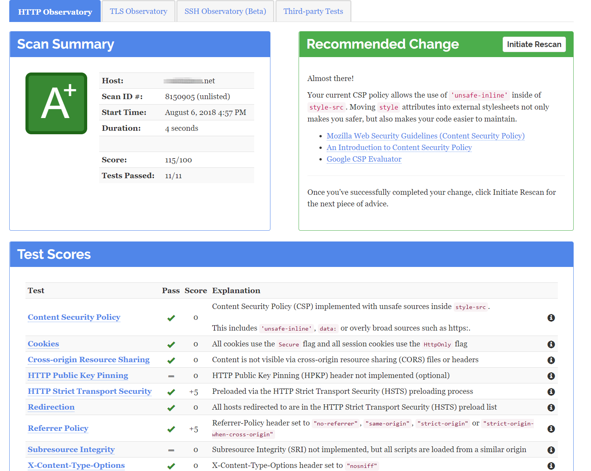Open the HTTP Strict Transport Security link

90,391
